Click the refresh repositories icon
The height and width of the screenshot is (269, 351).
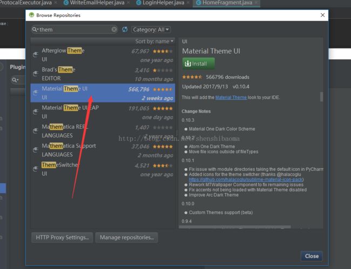125,30
